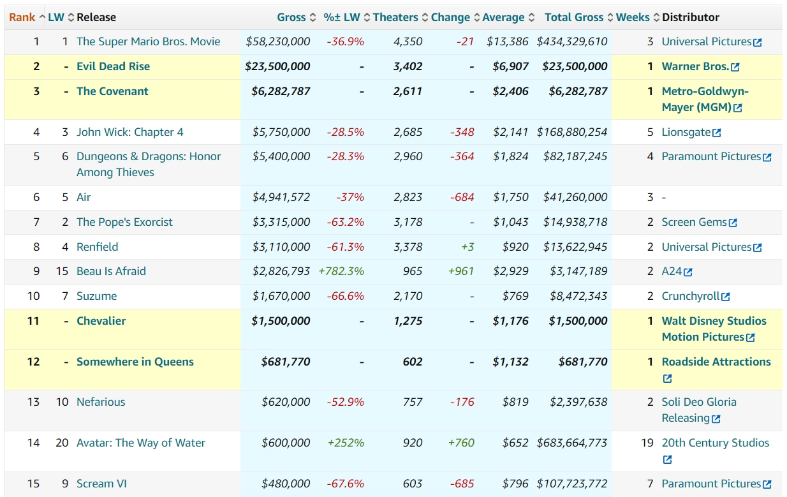Select the $4,941,572 gross cell
Image resolution: width=787 pixels, height=497 pixels.
click(x=281, y=197)
